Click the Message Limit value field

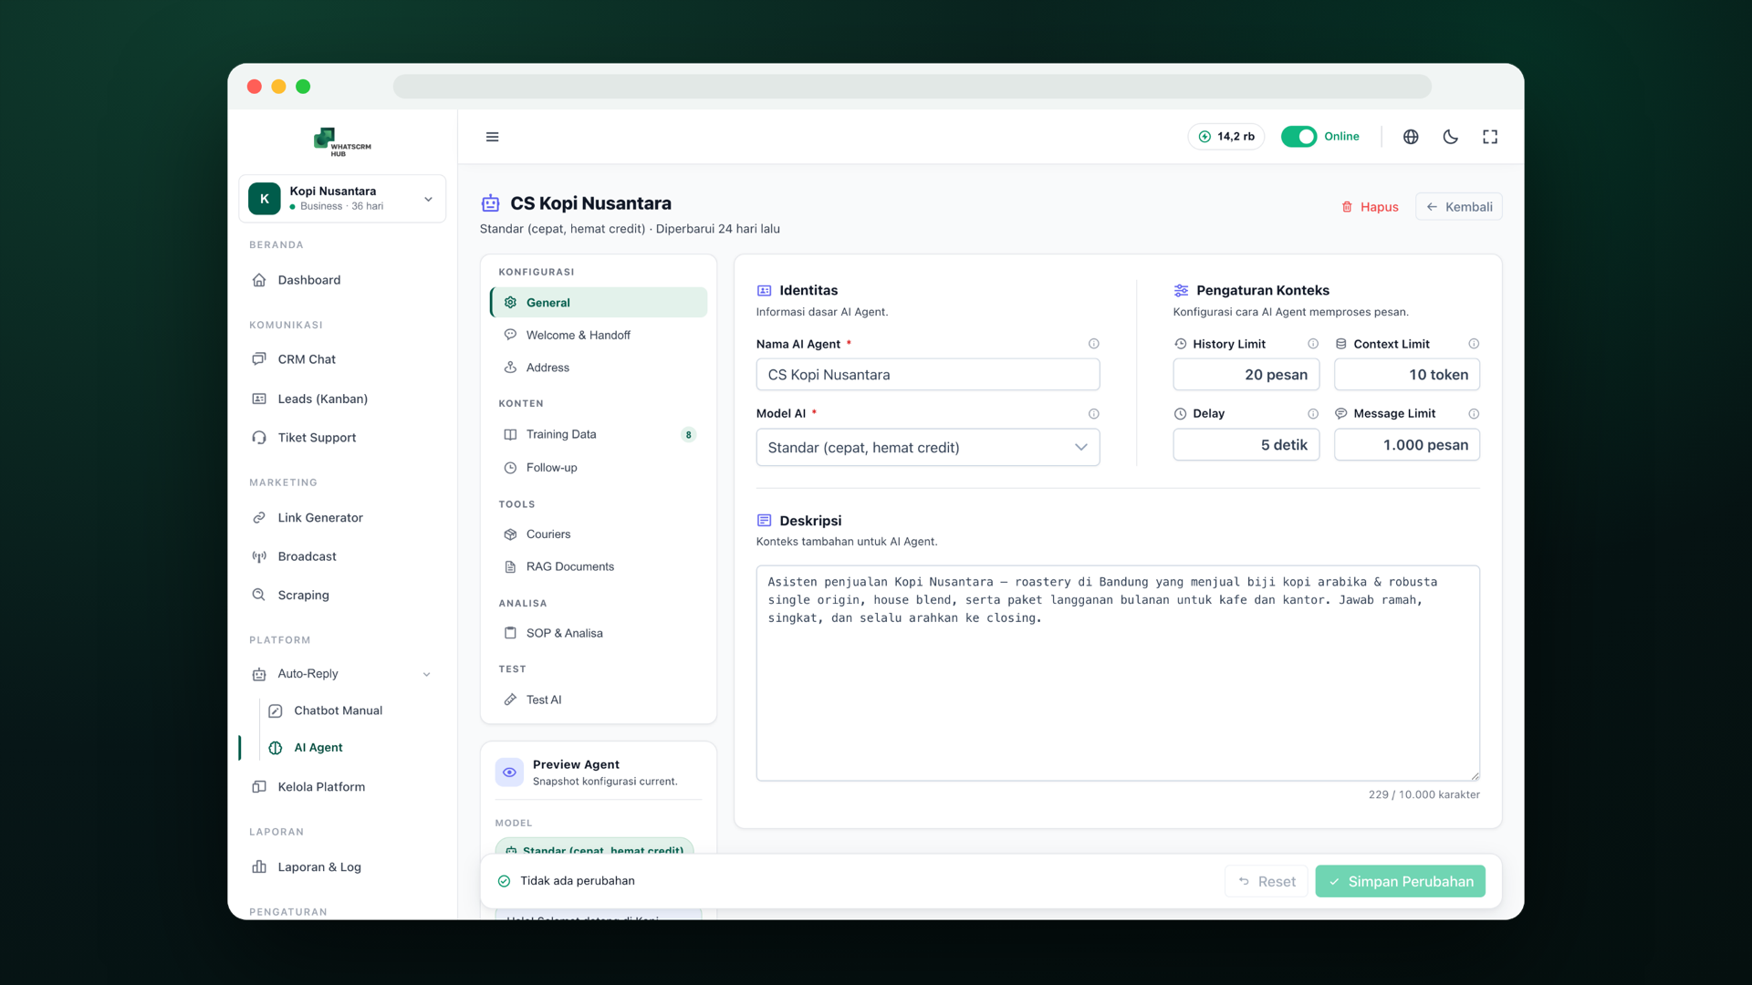click(1406, 445)
